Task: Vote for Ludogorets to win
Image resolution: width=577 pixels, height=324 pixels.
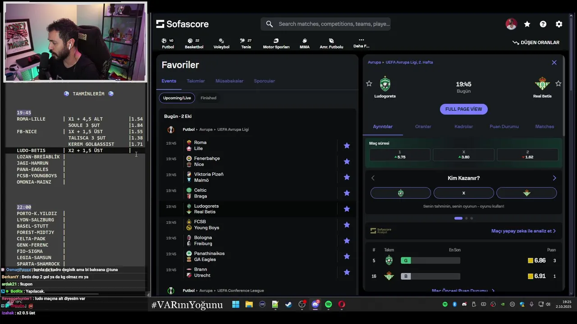Action: tap(401, 193)
